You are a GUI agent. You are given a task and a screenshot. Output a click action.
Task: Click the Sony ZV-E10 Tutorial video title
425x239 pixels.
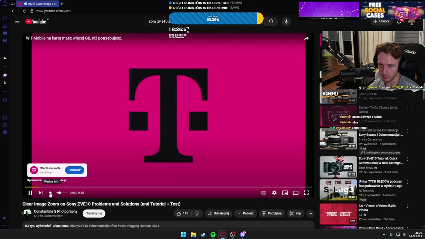click(381, 161)
